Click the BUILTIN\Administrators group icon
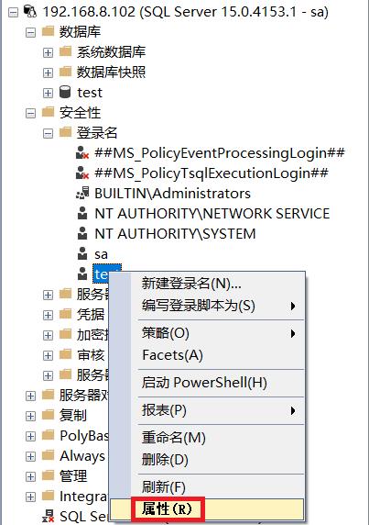Image resolution: width=369 pixels, height=525 pixels. click(x=82, y=193)
